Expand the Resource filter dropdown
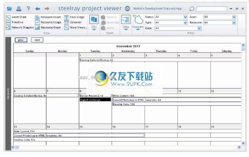Screen dimensions: 249x157 point(234,23)
